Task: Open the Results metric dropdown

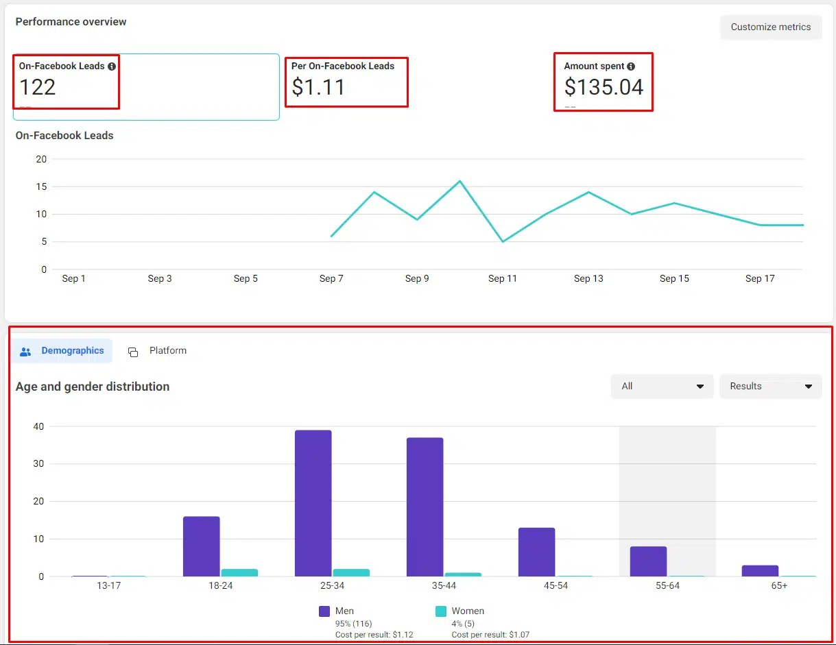Action: point(769,387)
